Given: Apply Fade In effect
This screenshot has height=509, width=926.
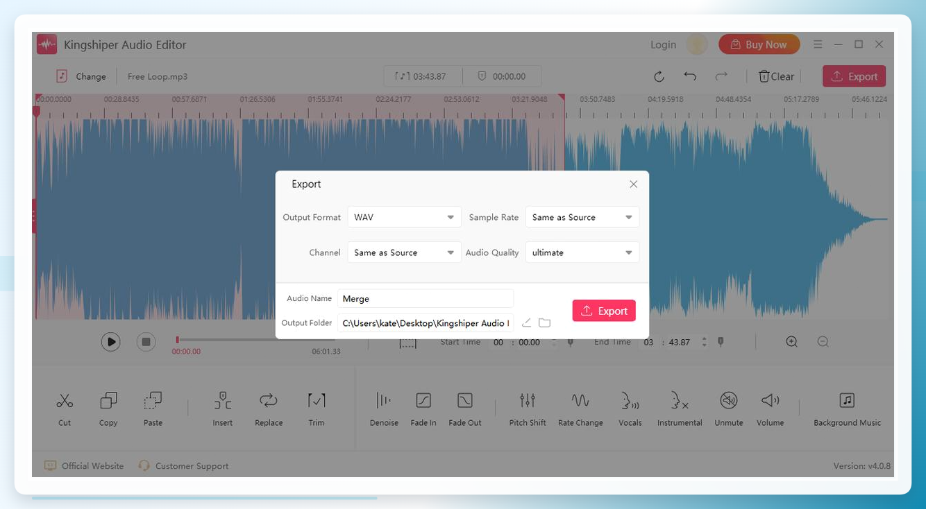Looking at the screenshot, I should pos(423,408).
